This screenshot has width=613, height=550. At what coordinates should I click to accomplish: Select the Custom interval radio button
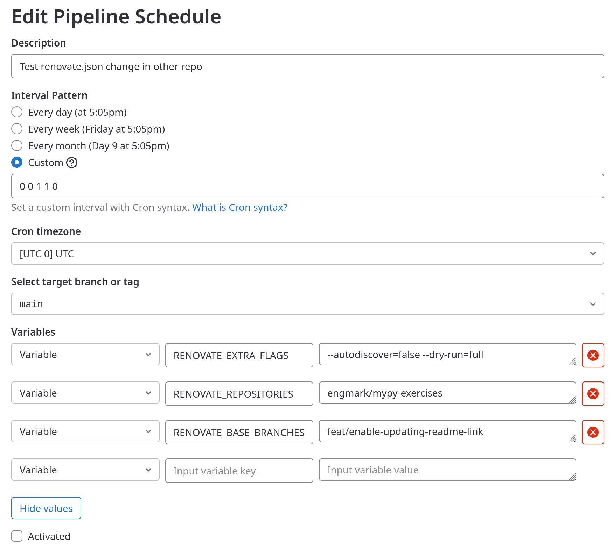[x=17, y=163]
